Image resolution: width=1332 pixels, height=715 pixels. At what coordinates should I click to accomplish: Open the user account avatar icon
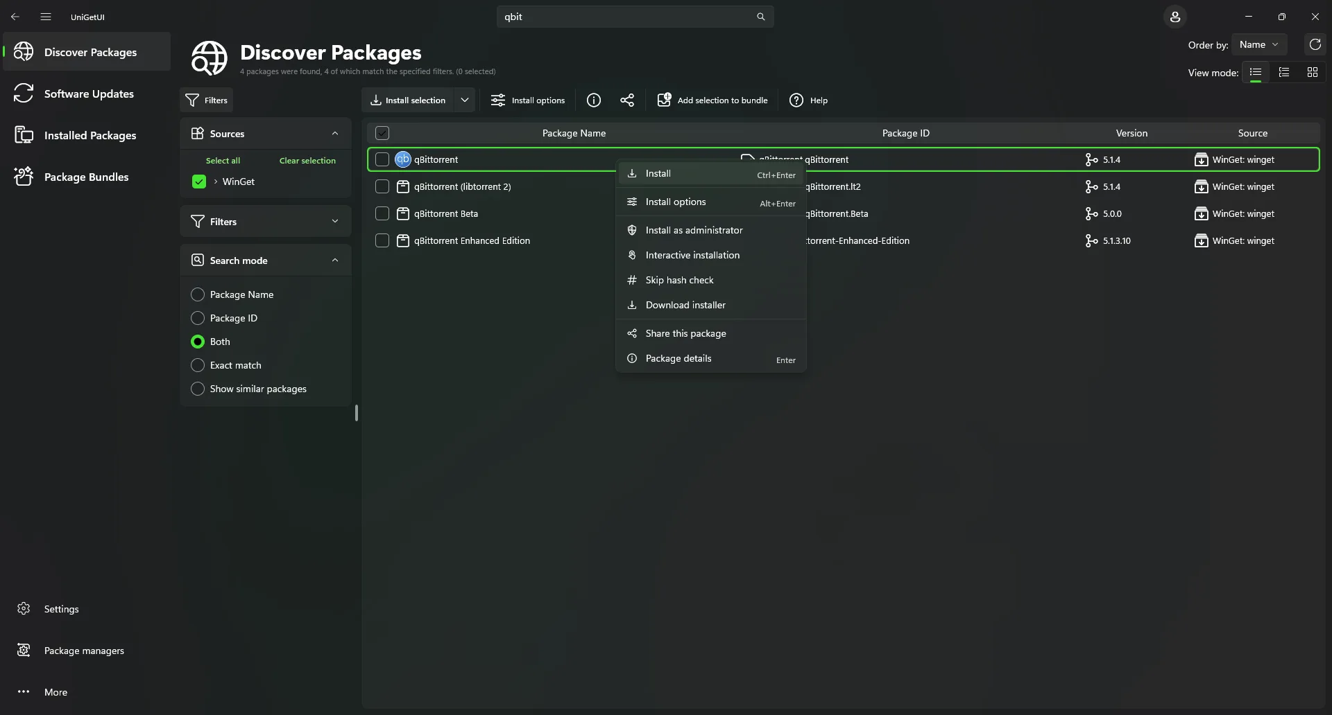coord(1175,17)
